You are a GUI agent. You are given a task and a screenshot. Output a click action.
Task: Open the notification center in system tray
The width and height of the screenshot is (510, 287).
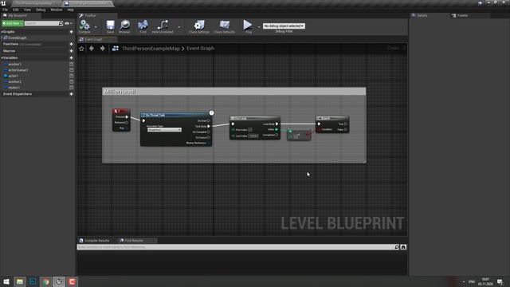[500, 281]
